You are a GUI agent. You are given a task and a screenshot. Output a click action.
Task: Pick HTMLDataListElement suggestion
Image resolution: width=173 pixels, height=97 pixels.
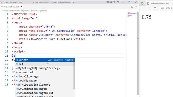point(44,85)
